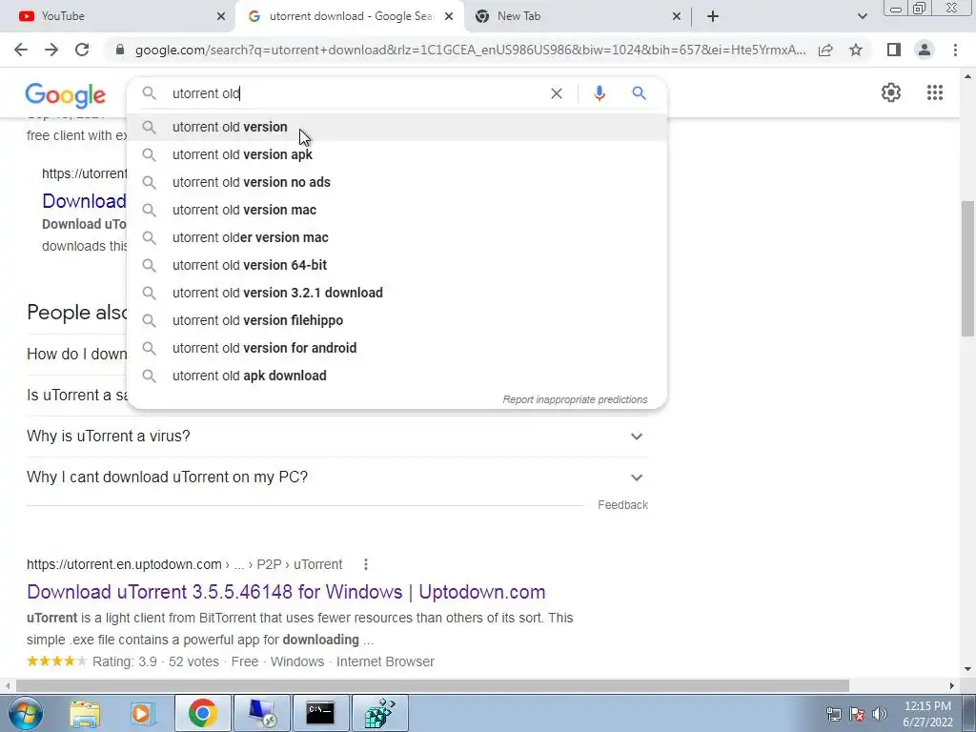Open Google settings gear
976x732 pixels.
tap(891, 92)
